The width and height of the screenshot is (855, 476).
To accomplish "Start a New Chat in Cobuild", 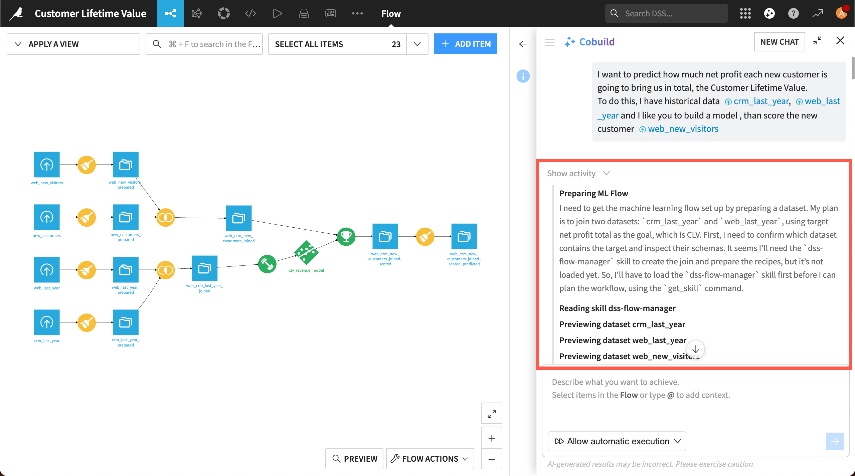I will pyautogui.click(x=780, y=42).
